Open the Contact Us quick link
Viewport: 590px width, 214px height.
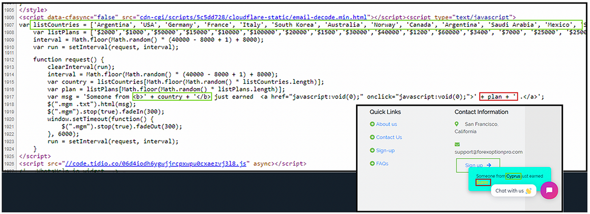[x=389, y=138]
